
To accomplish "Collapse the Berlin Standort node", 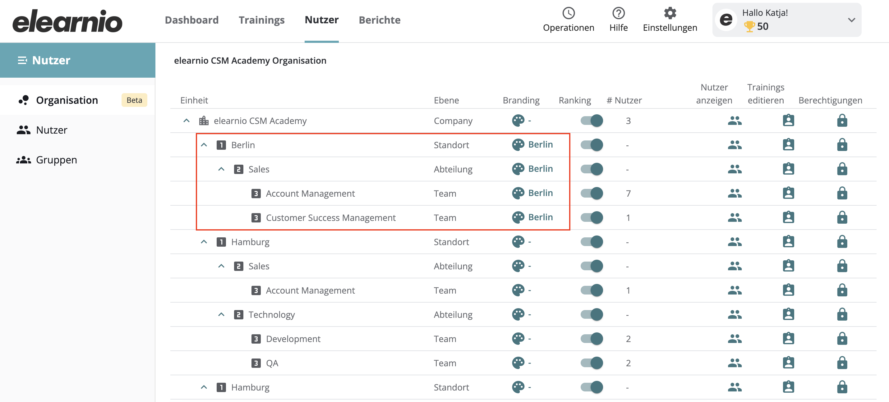I will click(x=204, y=145).
